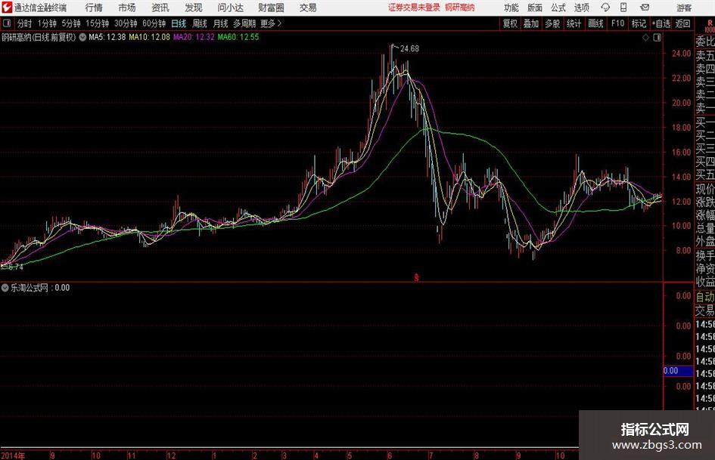Click the 返回 back button

click(x=682, y=23)
